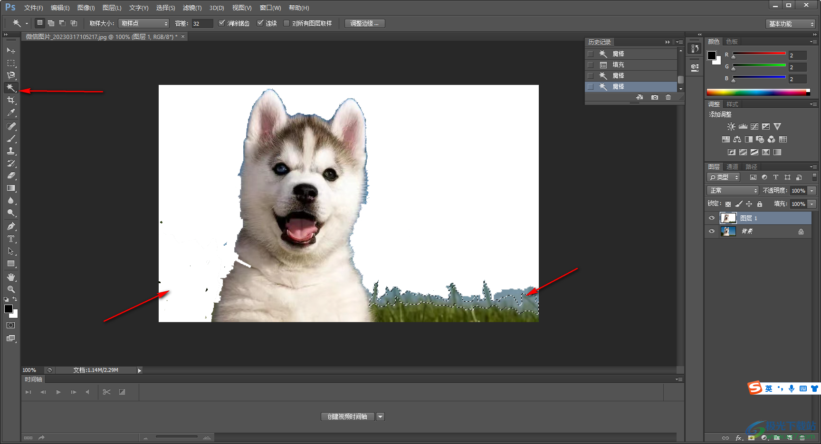Enable 对所有图层取样 checkbox

(286, 23)
